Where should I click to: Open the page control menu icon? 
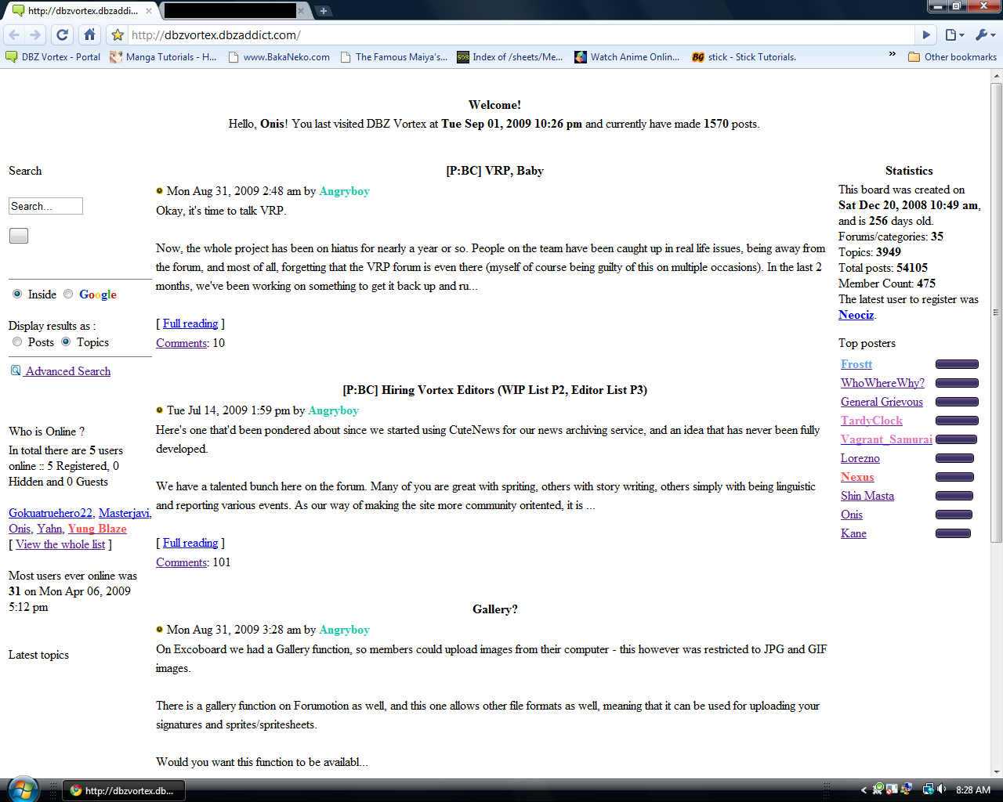(x=954, y=35)
